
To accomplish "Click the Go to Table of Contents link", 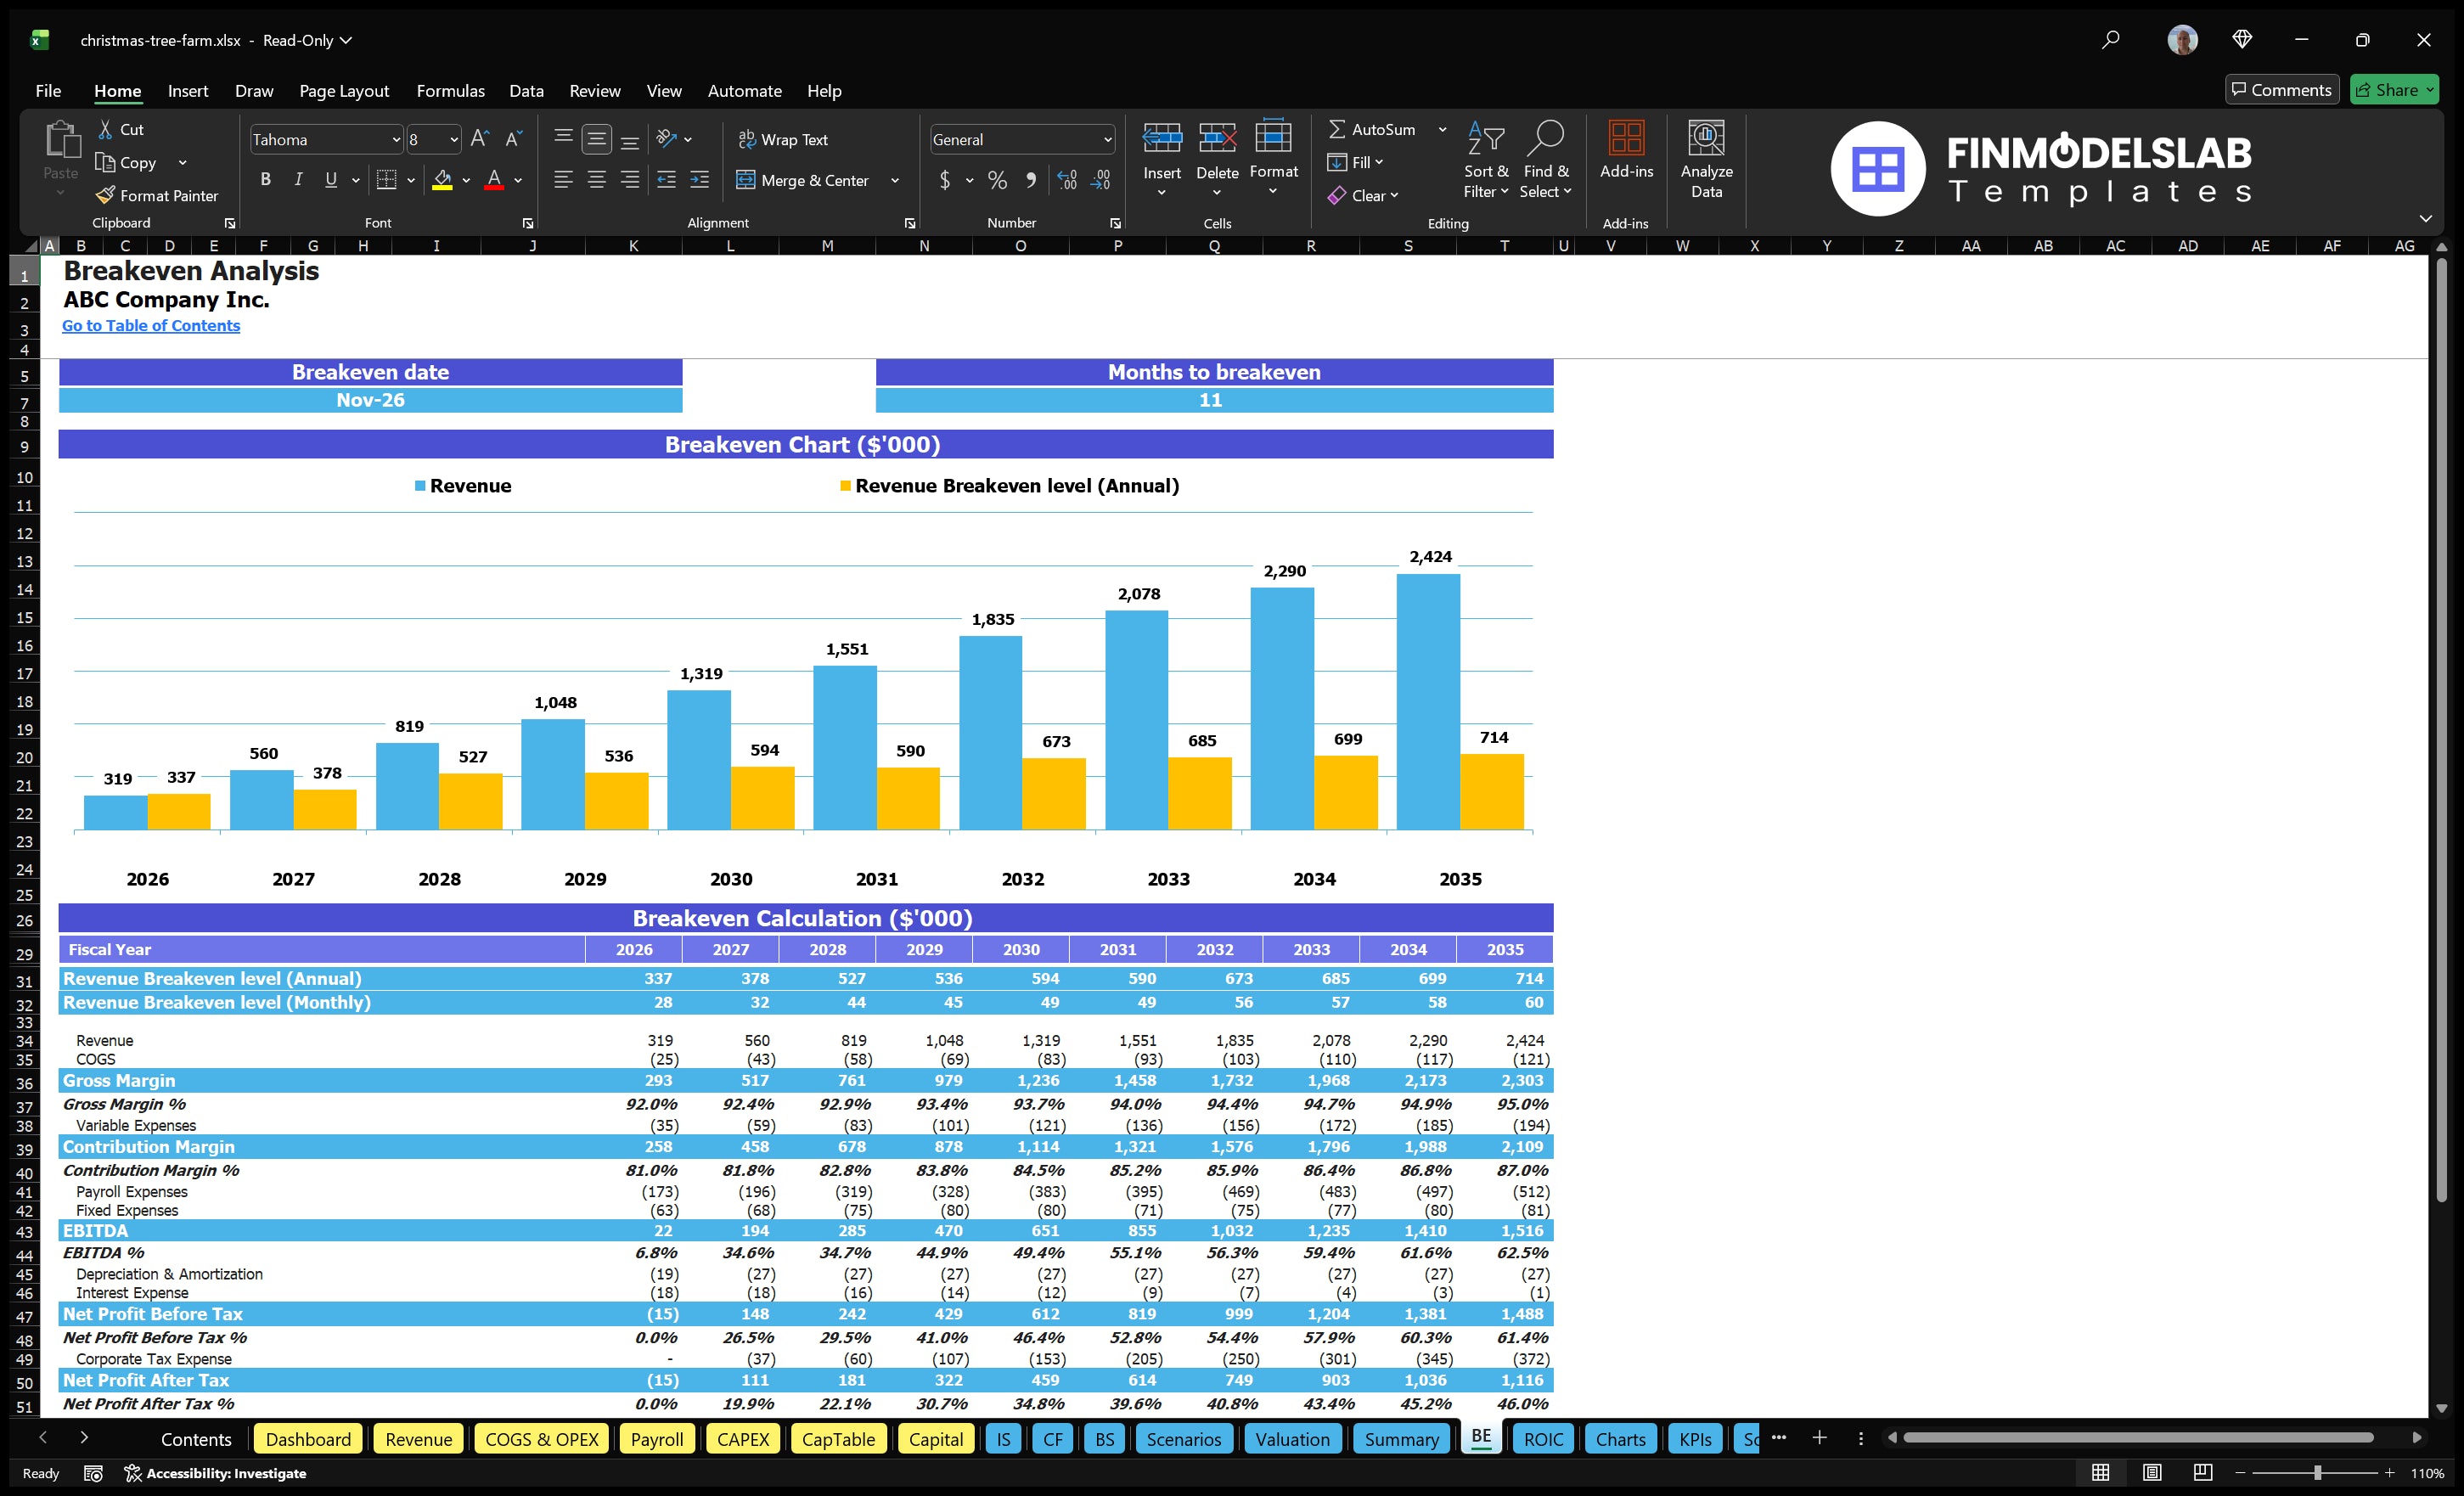I will point(151,325).
